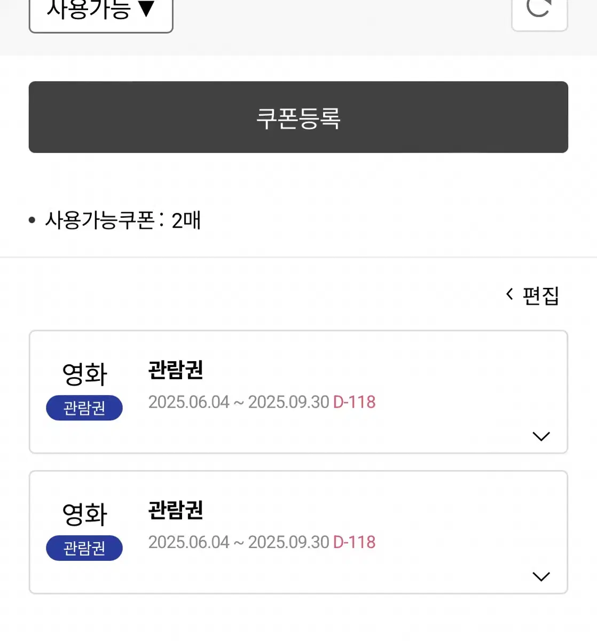The image size is (597, 641).
Task: Tap the second coupon's bold 관람권 title
Action: (x=176, y=510)
